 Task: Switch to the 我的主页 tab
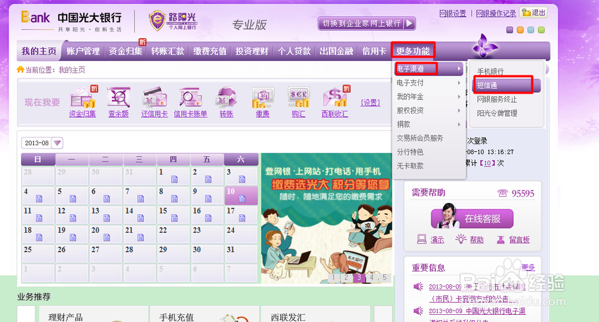click(x=39, y=51)
